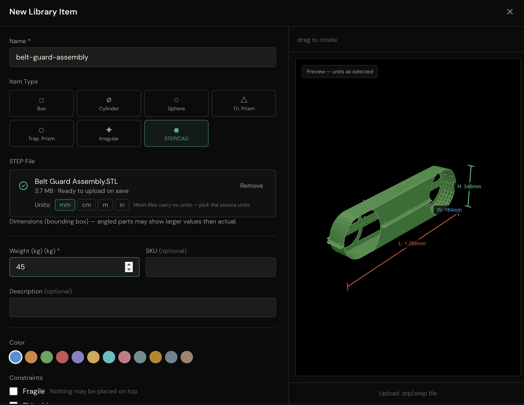Click into the SKU optional field
Image resolution: width=524 pixels, height=405 pixels.
point(211,267)
